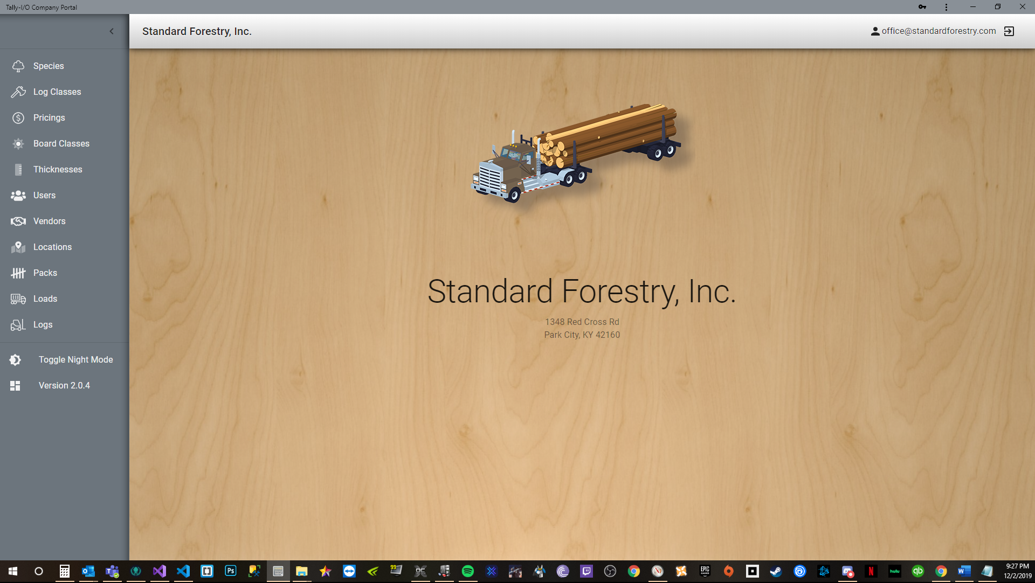Click the Locations map marker icon
The image size is (1035, 583).
tap(18, 247)
